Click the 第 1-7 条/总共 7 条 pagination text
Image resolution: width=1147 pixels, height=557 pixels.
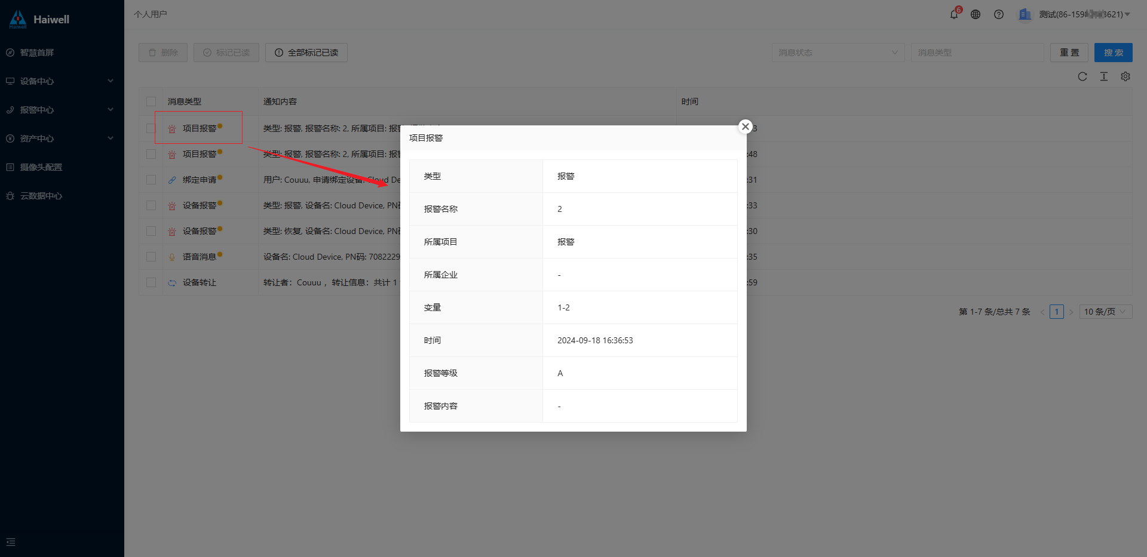(995, 312)
